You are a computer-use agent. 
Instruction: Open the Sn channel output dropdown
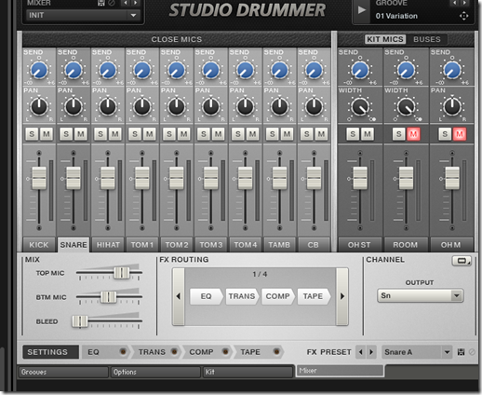click(x=421, y=295)
